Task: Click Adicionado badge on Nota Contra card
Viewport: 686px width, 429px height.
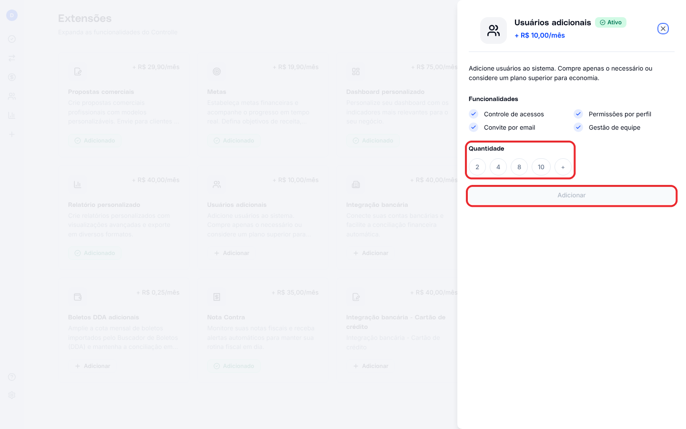Action: point(234,366)
